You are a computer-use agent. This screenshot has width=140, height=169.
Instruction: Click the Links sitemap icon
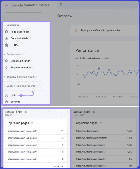click(6, 95)
